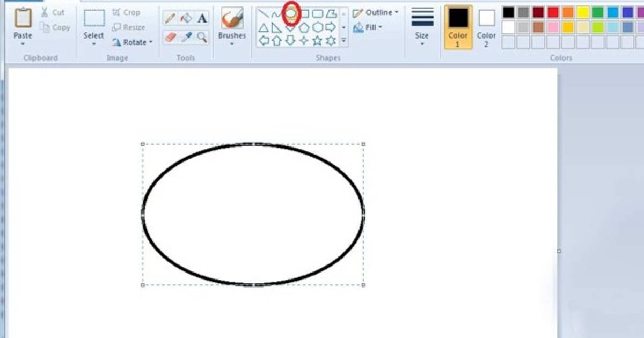Choose the right arrow shape

tap(331, 27)
